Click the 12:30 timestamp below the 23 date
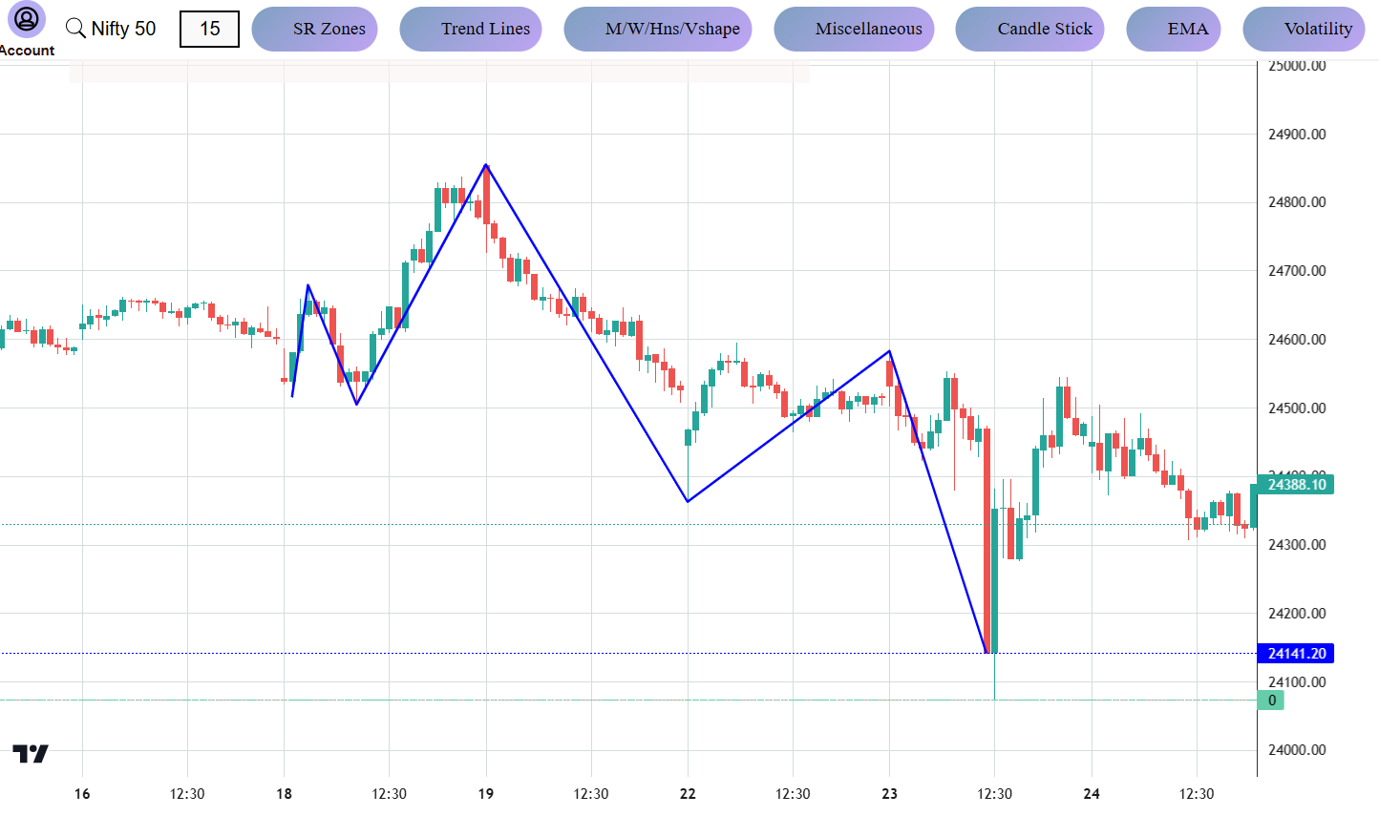Screen dimensions: 1379x837 (996, 793)
